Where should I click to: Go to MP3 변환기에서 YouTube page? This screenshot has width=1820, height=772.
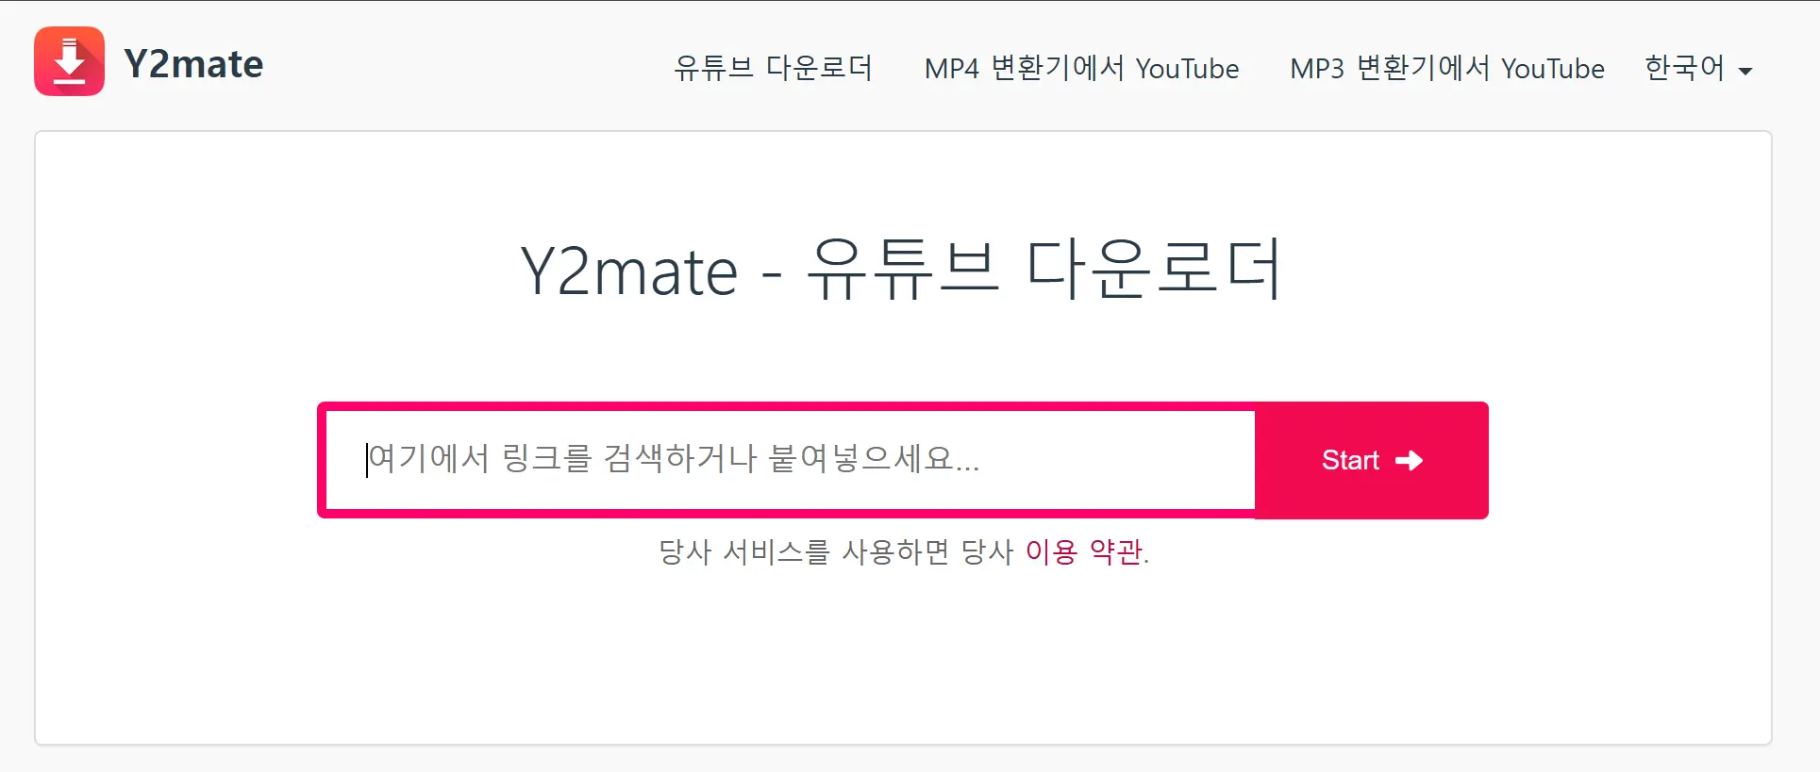click(x=1446, y=68)
